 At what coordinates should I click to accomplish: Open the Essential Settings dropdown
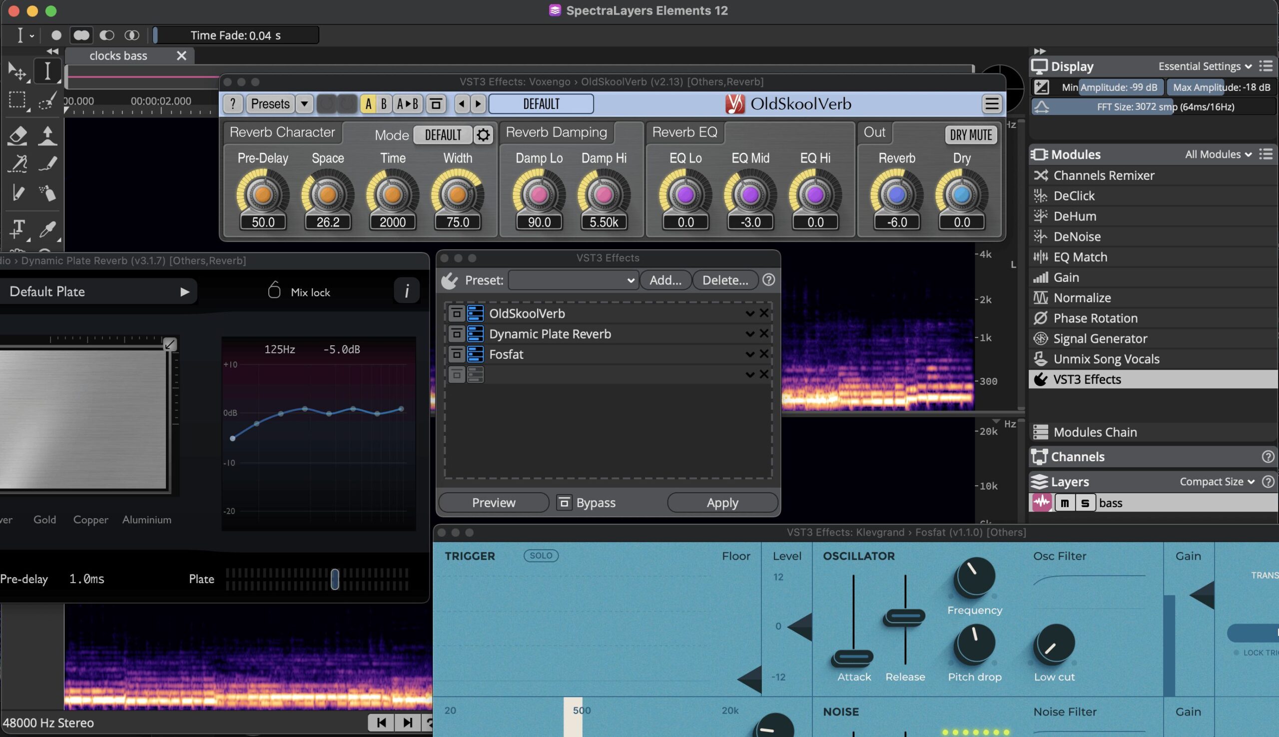(x=1205, y=66)
